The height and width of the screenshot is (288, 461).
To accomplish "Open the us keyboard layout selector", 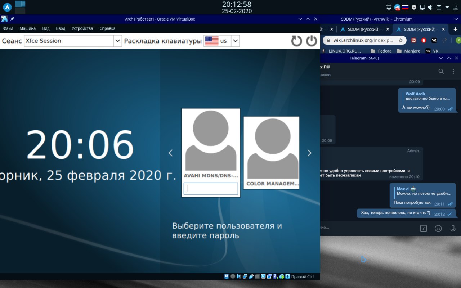I will click(x=221, y=41).
